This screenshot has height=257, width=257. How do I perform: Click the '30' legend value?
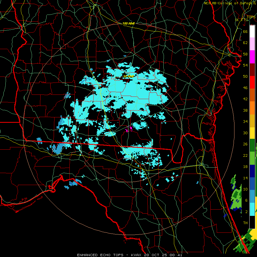coord(245,133)
